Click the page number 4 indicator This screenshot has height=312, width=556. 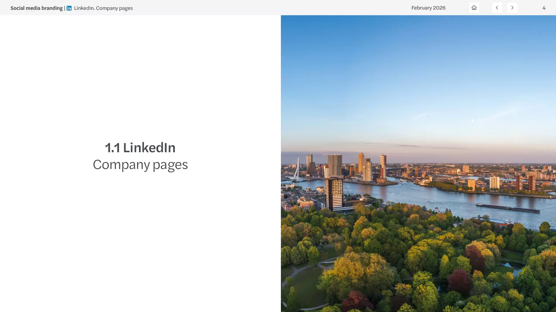tap(544, 8)
